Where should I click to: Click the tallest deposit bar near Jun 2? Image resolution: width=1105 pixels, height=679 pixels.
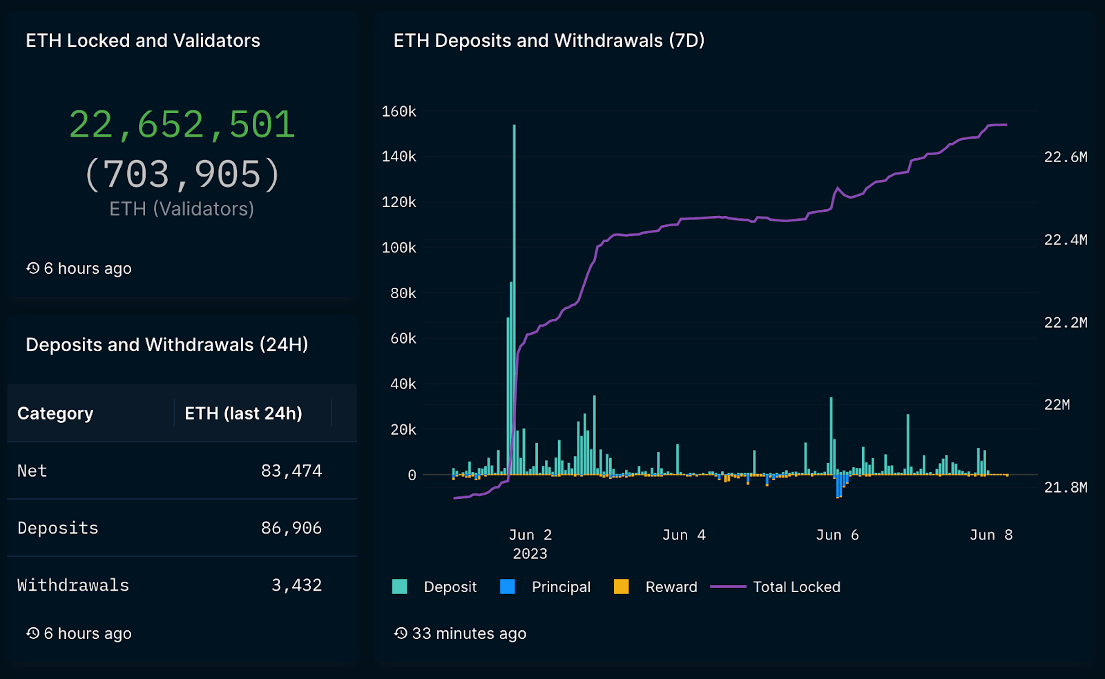tap(514, 299)
